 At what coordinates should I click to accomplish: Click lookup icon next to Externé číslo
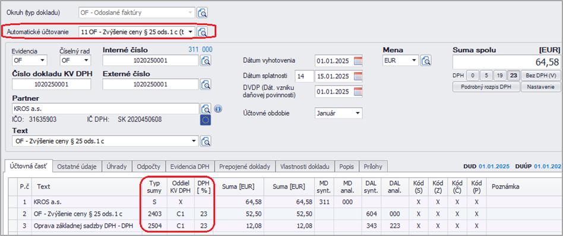click(x=205, y=84)
